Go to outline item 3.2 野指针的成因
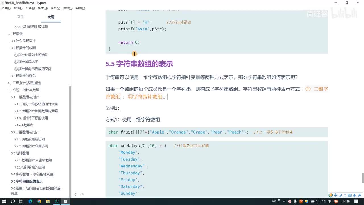This screenshot has width=364, height=205. coord(23,48)
